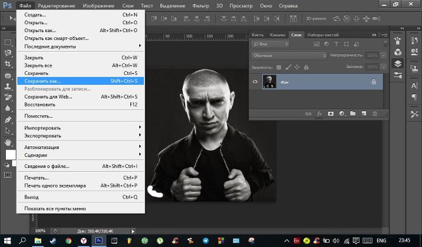The width and height of the screenshot is (422, 247).
Task: Hide the Фон layer with eye icon
Action: coord(256,82)
